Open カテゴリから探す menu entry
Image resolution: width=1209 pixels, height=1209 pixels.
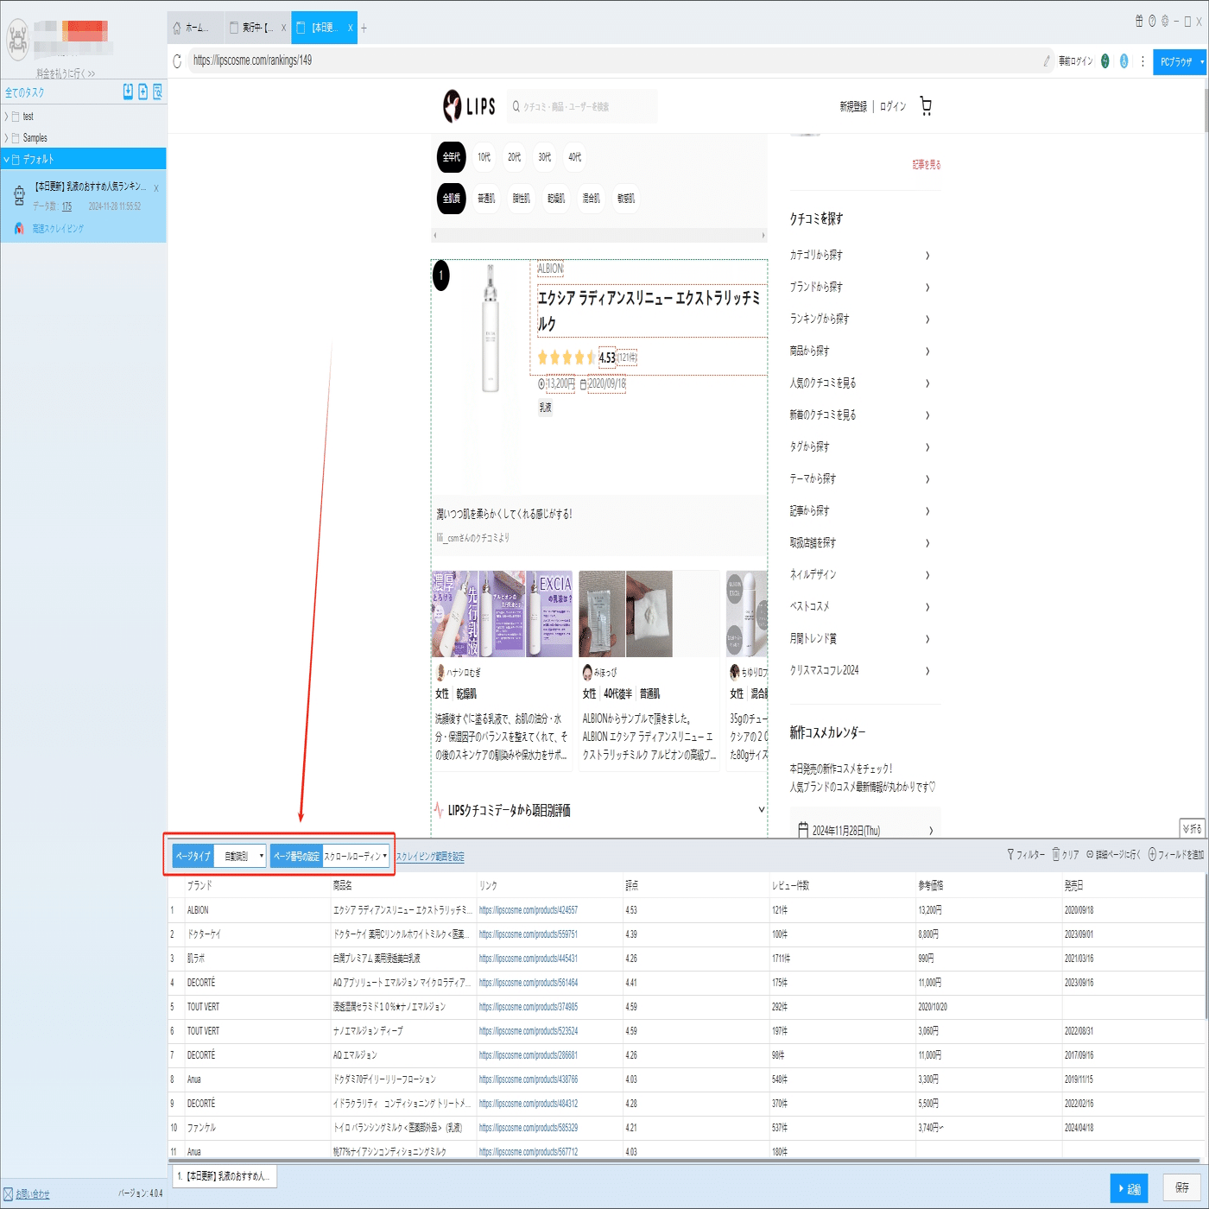click(860, 256)
